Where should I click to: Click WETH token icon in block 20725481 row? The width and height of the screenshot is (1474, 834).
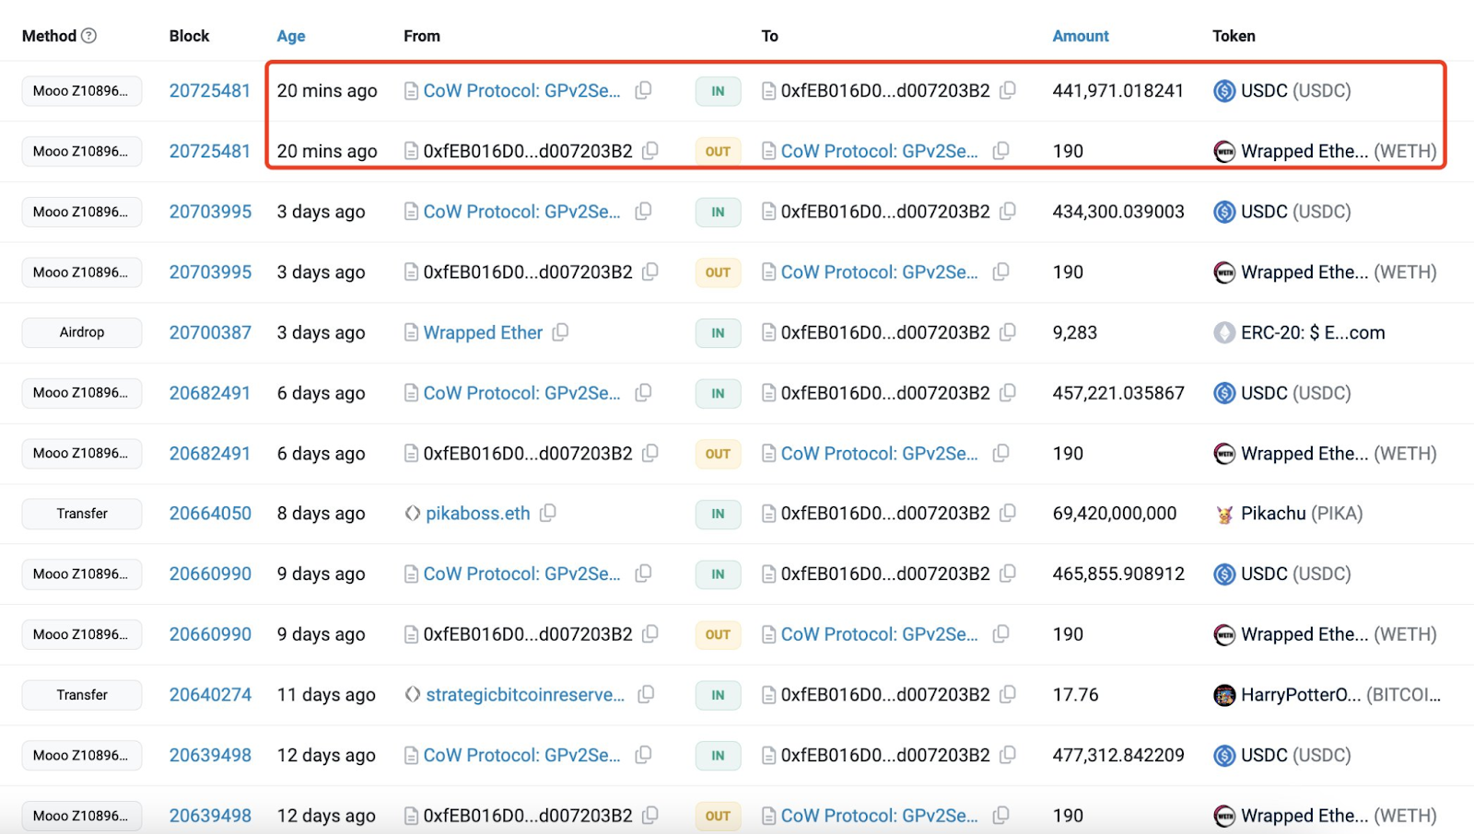click(x=1224, y=151)
